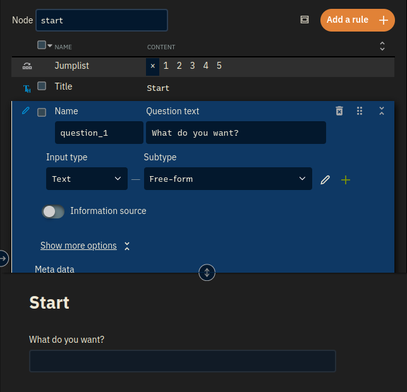Click the circular resize handle between panels
Screen dimensions: 407x392
tap(207, 273)
